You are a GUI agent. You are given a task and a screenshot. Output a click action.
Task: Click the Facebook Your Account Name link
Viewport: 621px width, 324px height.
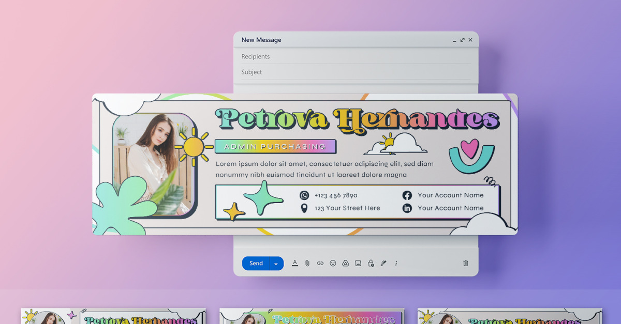click(451, 195)
